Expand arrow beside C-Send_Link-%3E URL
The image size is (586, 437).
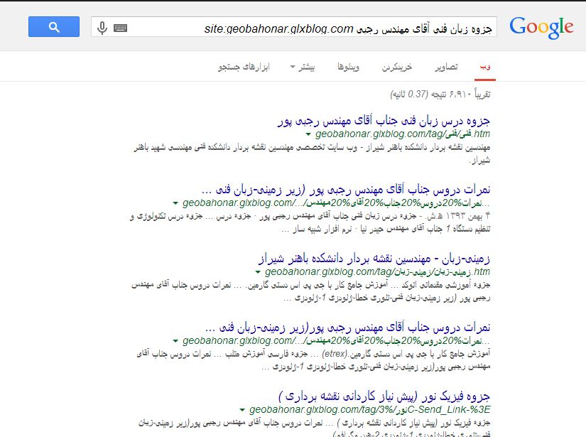tap(242, 410)
